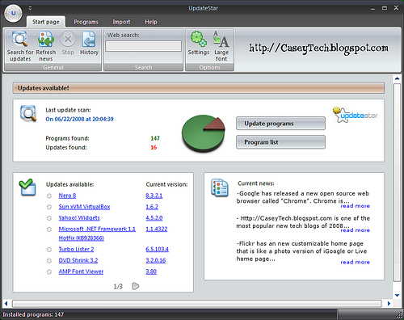Image resolution: width=404 pixels, height=320 pixels.
Task: Toggle the Large font option
Action: 221,40
